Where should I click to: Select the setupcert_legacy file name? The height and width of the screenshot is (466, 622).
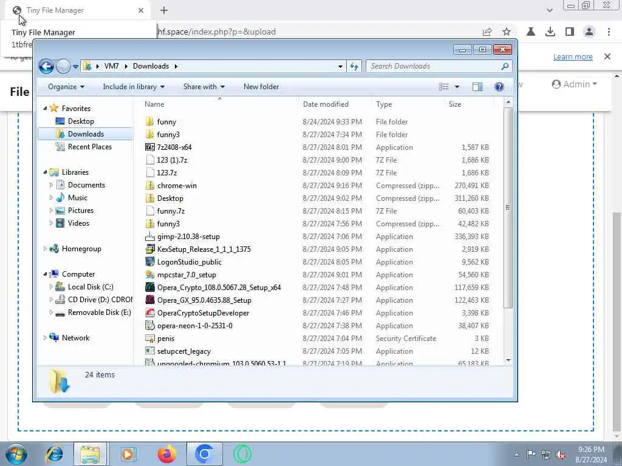[x=183, y=351]
